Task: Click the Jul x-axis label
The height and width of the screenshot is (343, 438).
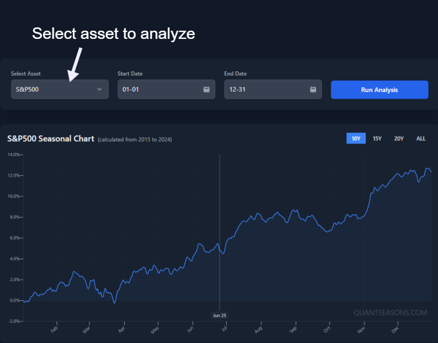Action: coord(224,329)
